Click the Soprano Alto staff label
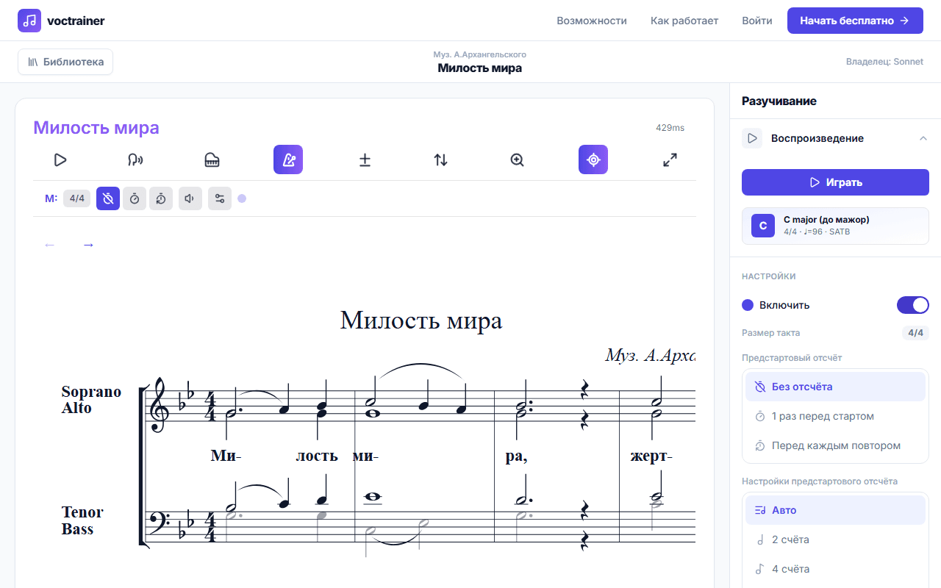 [91, 400]
